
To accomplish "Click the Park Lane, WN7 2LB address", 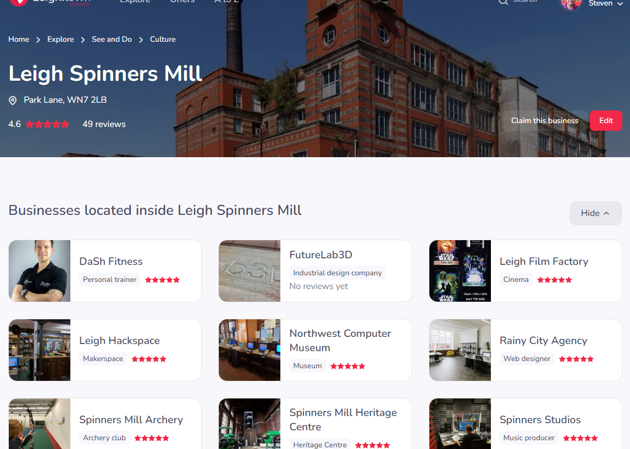I will pyautogui.click(x=65, y=99).
